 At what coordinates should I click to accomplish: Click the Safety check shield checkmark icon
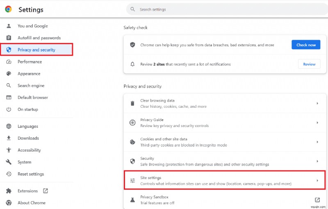coord(132,45)
